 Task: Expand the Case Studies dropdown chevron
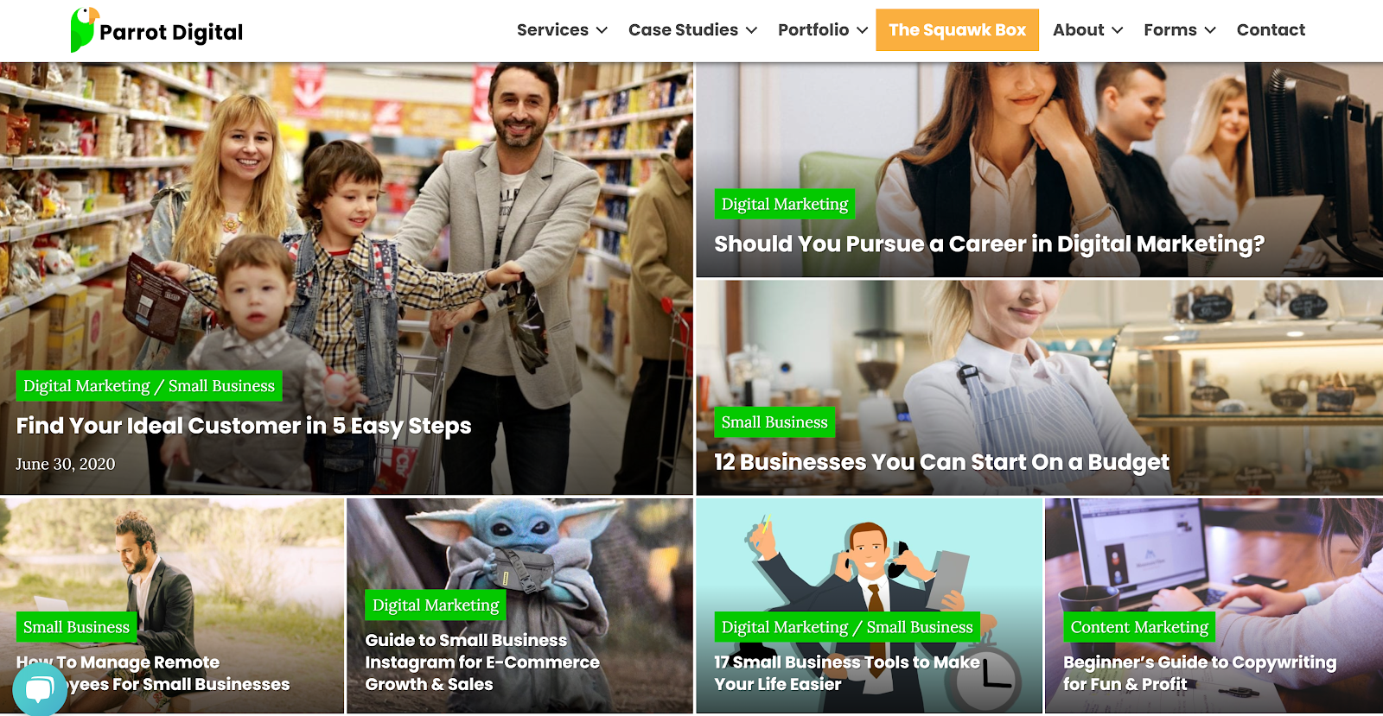[x=751, y=30]
